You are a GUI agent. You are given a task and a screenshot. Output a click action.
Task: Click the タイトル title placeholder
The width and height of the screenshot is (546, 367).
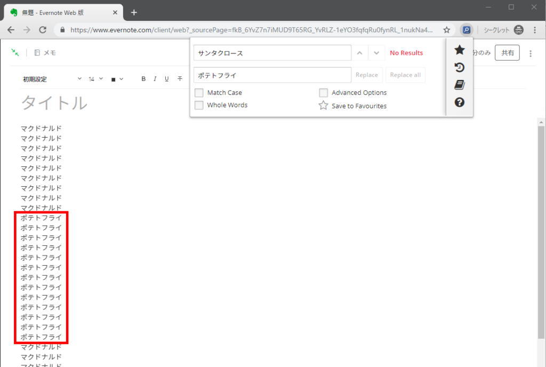click(x=54, y=103)
